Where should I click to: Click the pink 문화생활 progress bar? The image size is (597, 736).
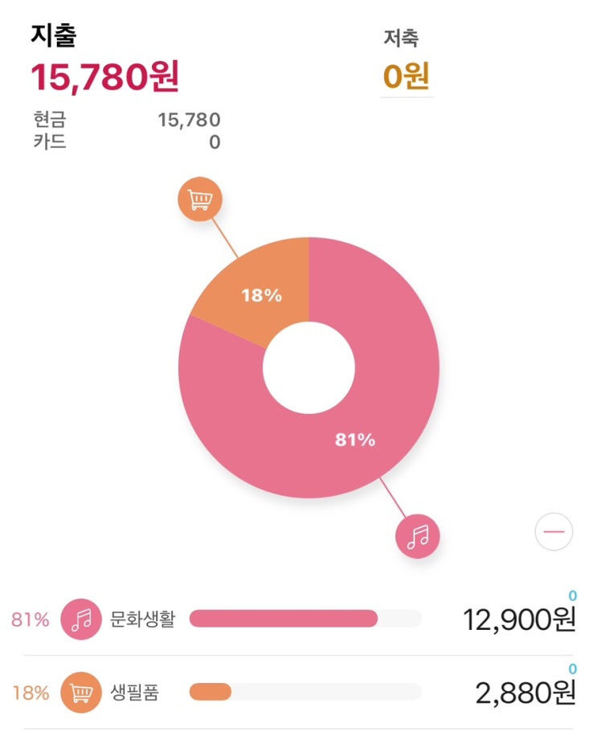(283, 619)
